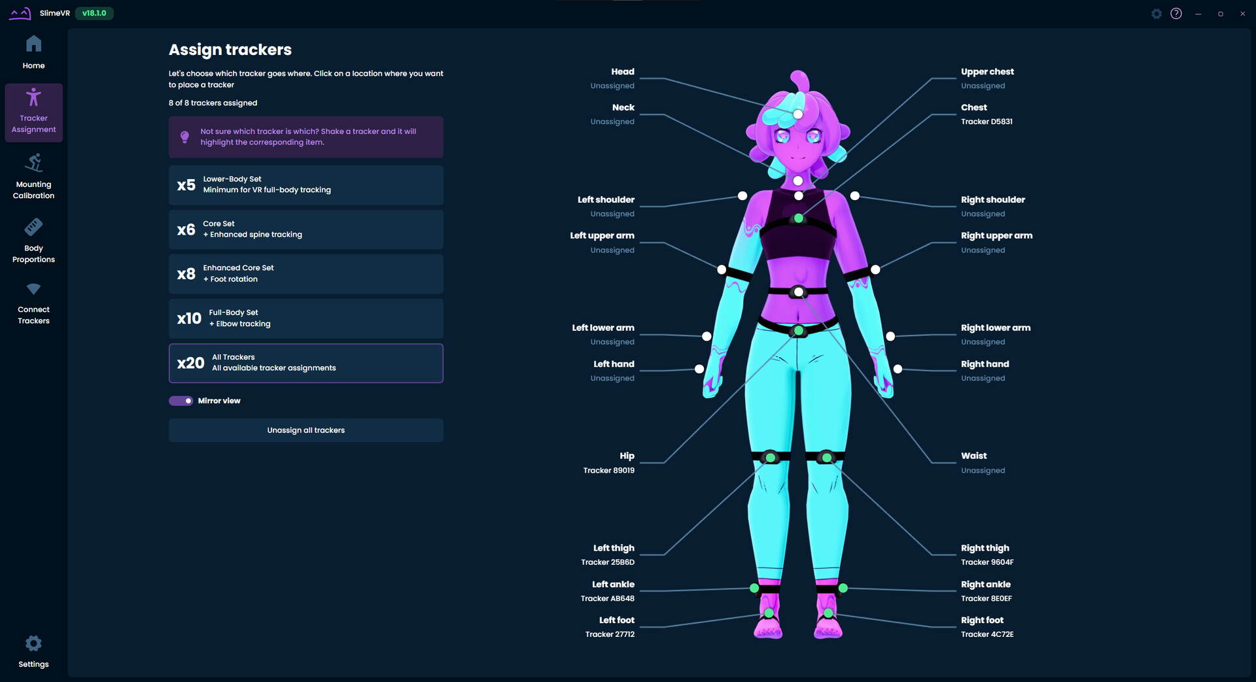Select the x6 Core Set option
Screen dimensions: 1256x682
point(305,229)
